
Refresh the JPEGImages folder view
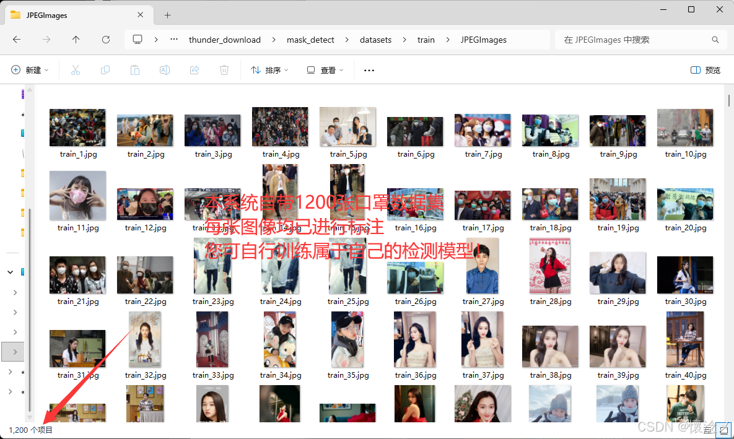click(106, 40)
